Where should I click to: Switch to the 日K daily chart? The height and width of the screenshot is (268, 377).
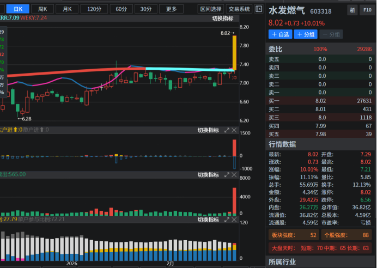19,9
